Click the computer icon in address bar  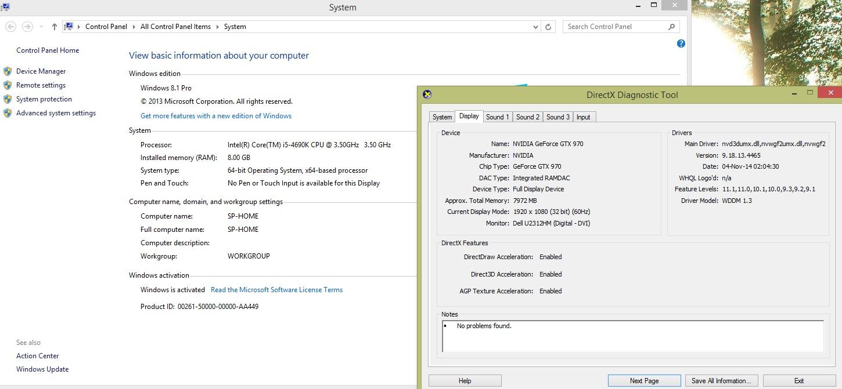click(69, 27)
